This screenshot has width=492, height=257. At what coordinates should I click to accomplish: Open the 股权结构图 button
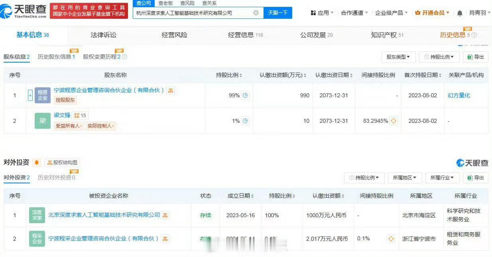click(62, 163)
